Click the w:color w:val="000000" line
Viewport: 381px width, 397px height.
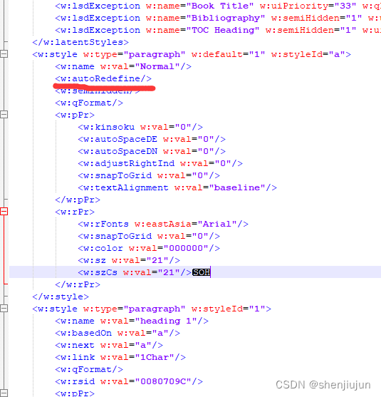[x=149, y=248]
